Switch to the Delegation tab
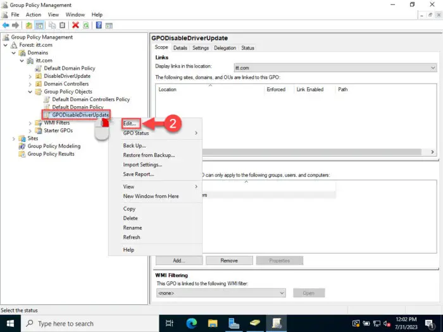Image resolution: width=443 pixels, height=332 pixels. [x=225, y=48]
